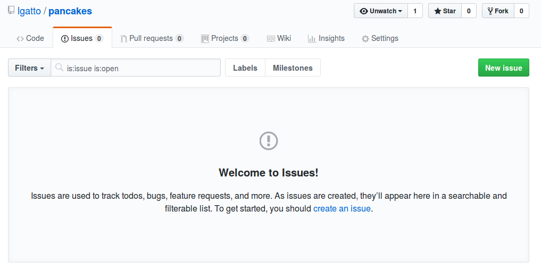
Task: Star the pancakes repository
Action: 445,11
